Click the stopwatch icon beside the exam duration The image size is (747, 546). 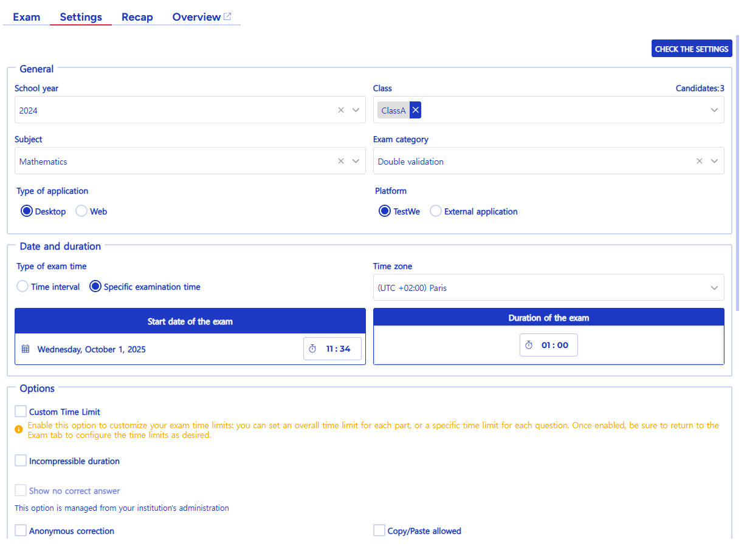pos(529,344)
